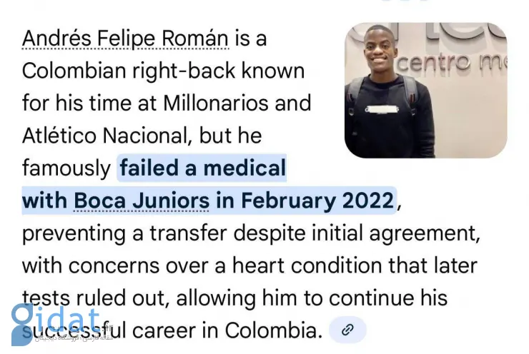Click the highlighted "failed a medical" text

tap(203, 168)
